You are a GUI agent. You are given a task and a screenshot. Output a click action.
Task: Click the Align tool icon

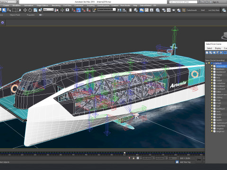click(124, 10)
